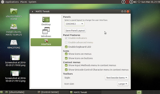Screen dimensions: 160x94
Task: Open the Places menu
Action: [x=23, y=2]
